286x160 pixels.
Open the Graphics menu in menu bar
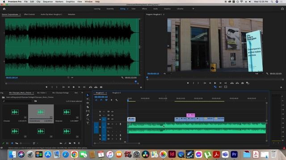click(70, 2)
